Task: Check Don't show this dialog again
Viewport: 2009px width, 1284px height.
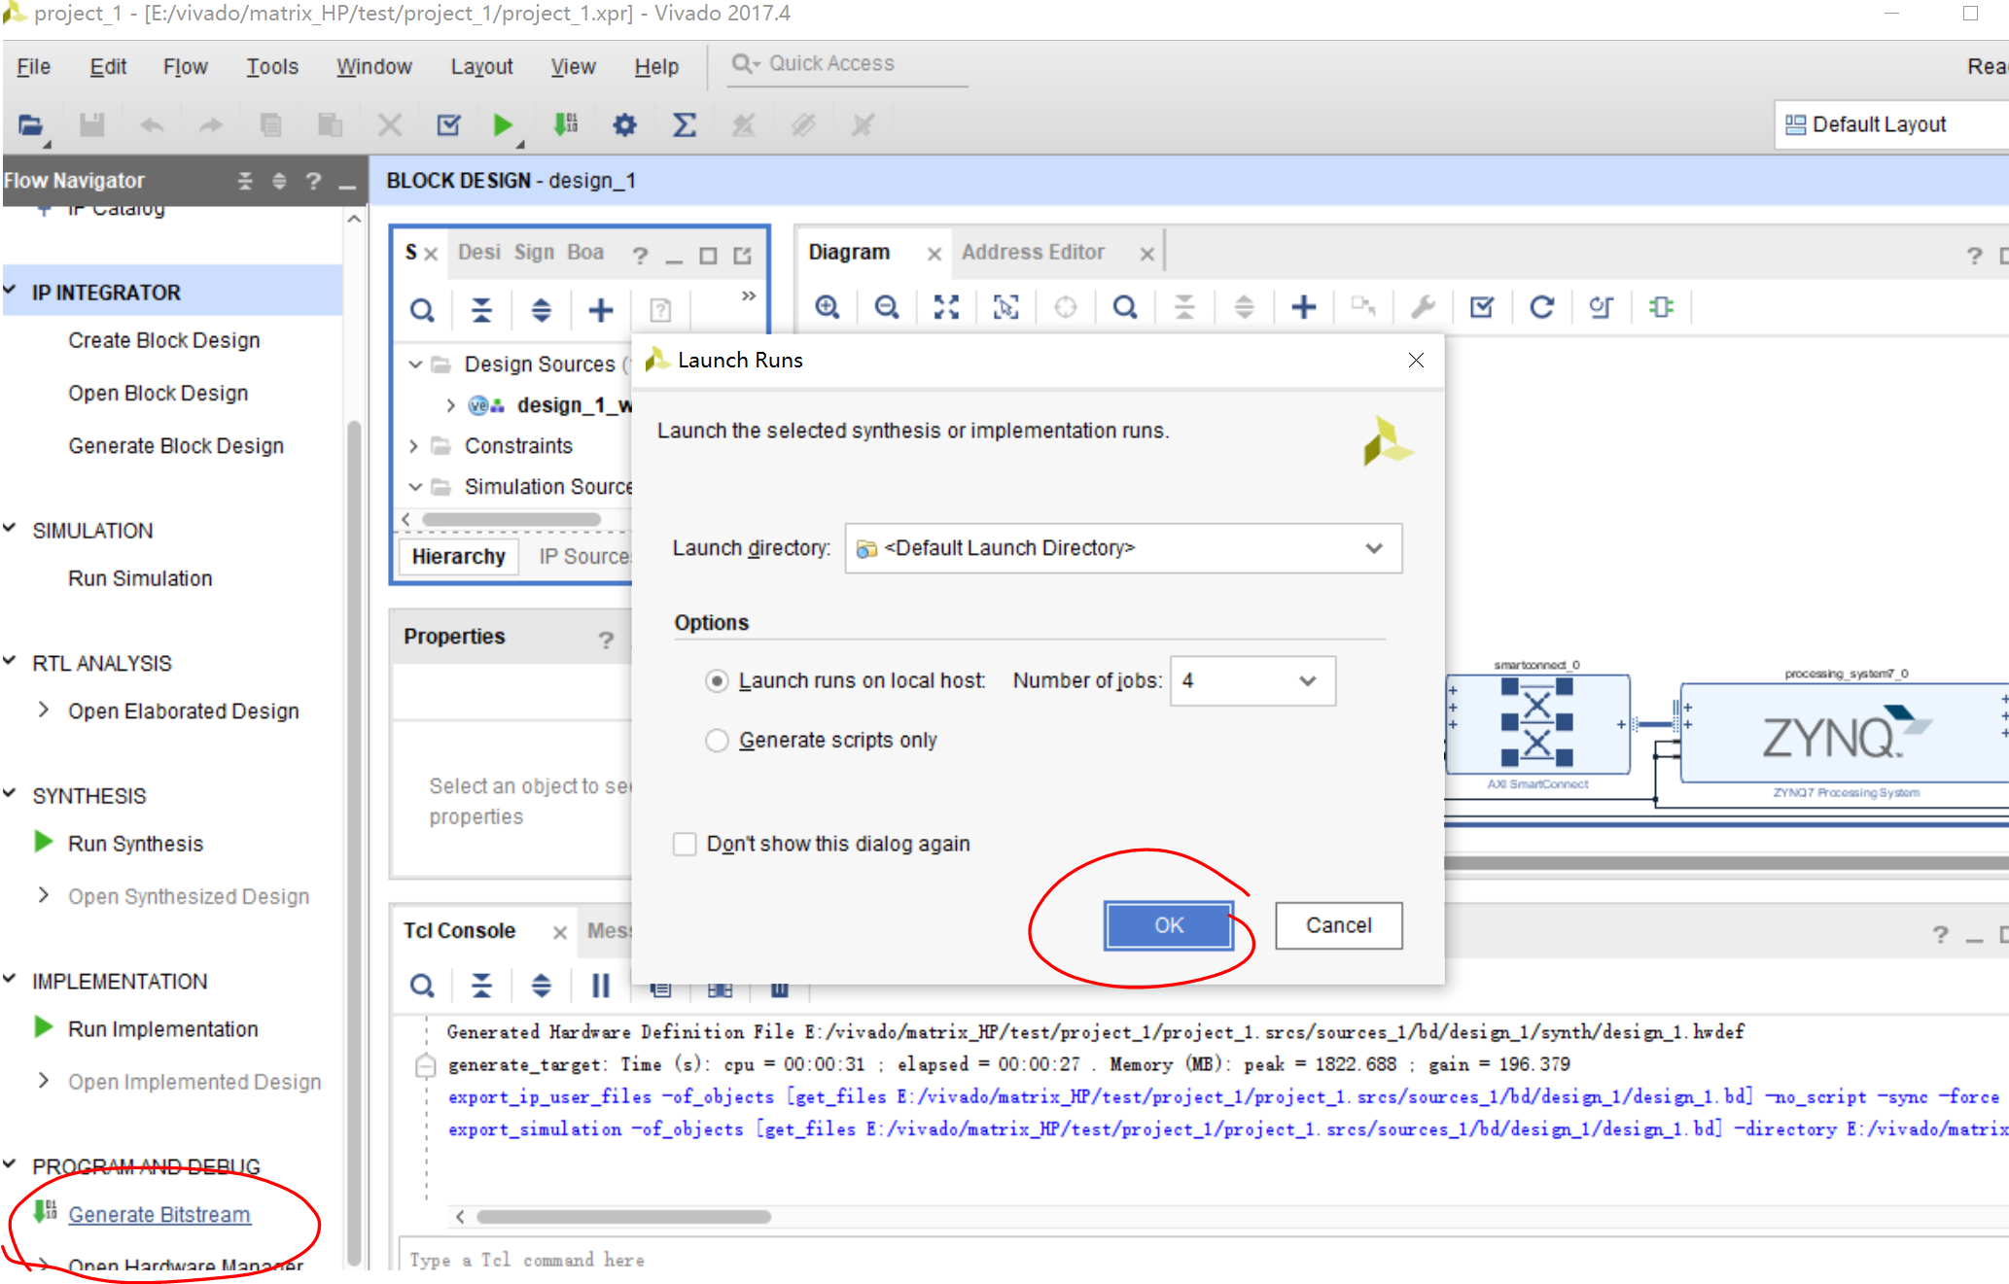Action: click(686, 844)
